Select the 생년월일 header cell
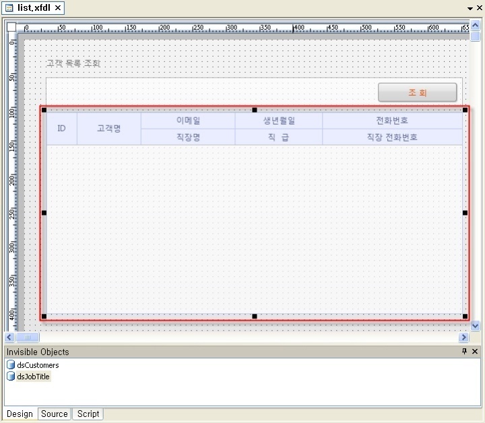The height and width of the screenshot is (423, 485). coord(279,121)
